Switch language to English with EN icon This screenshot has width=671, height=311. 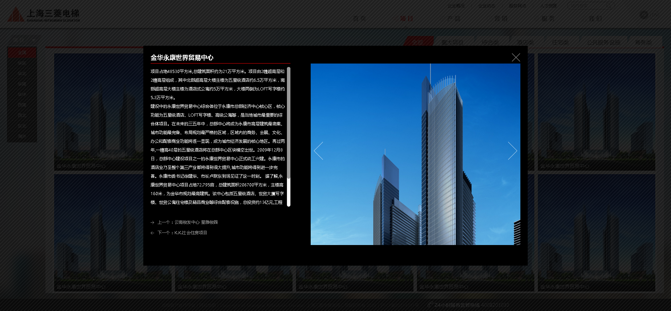(655, 15)
